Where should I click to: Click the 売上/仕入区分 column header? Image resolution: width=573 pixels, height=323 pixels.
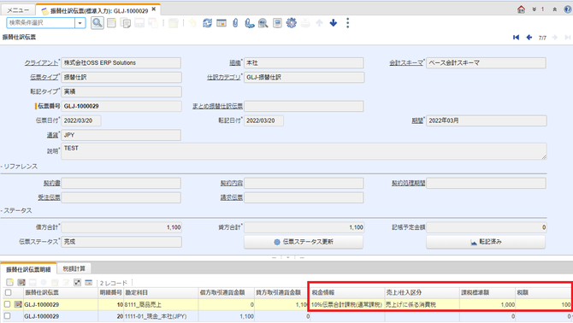(x=422, y=292)
